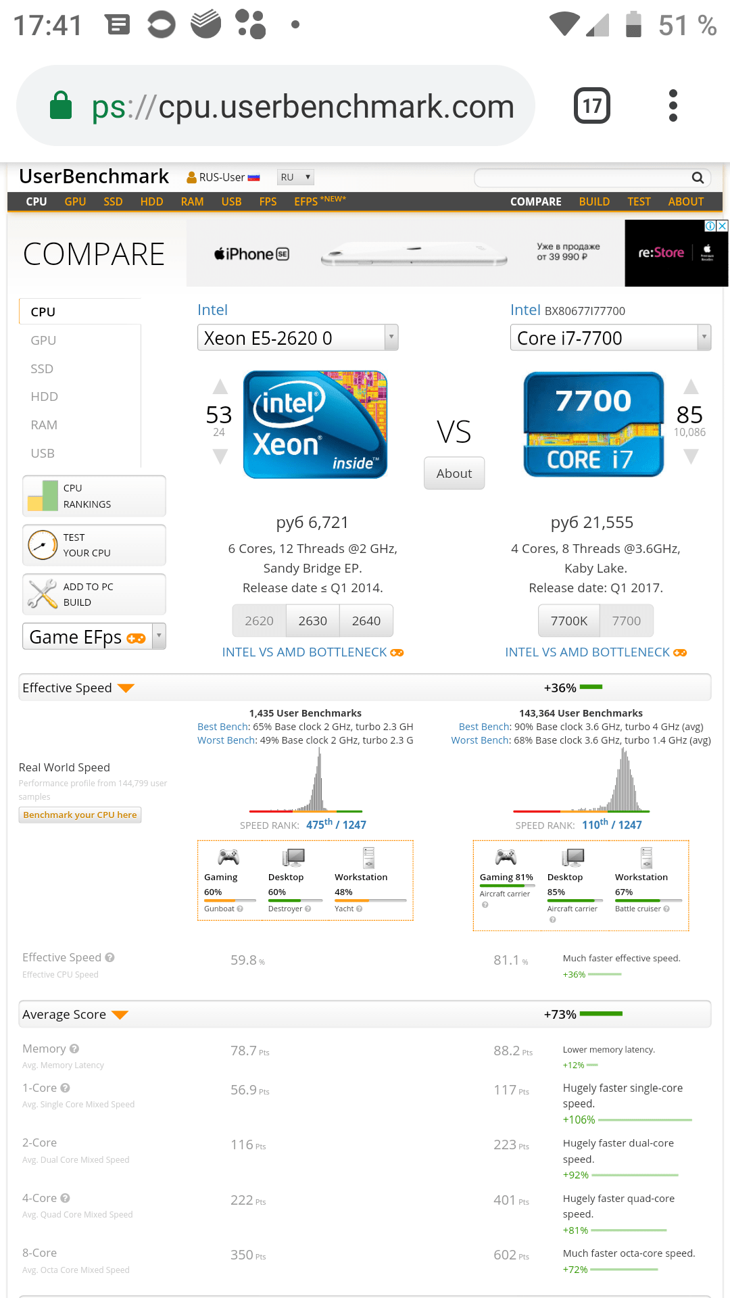
Task: Open the browser three-dot menu
Action: point(673,105)
